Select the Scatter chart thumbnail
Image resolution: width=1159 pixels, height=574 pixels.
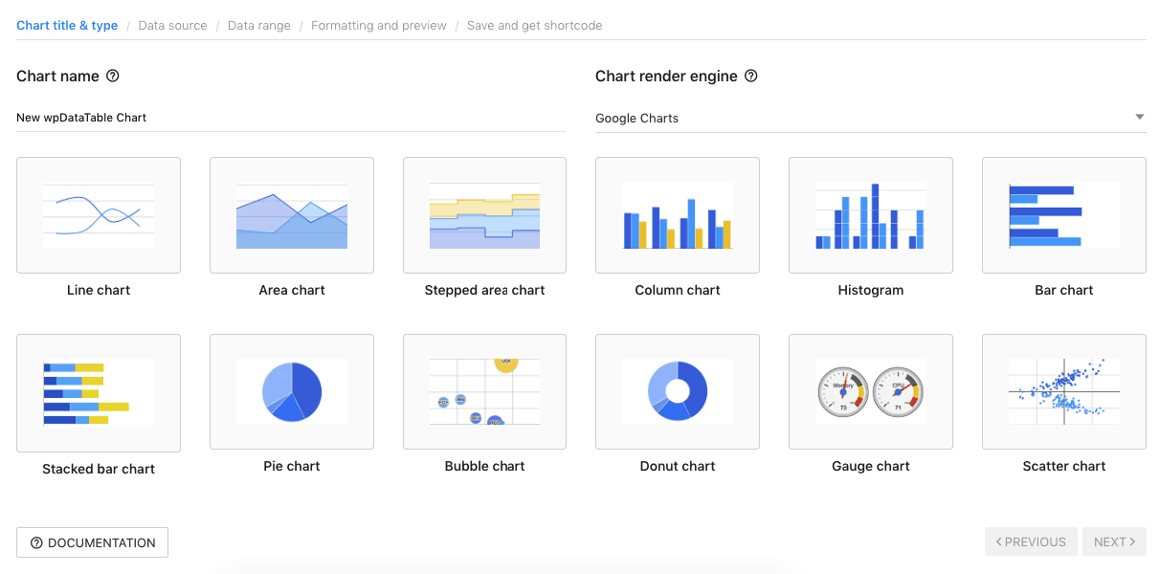point(1064,391)
